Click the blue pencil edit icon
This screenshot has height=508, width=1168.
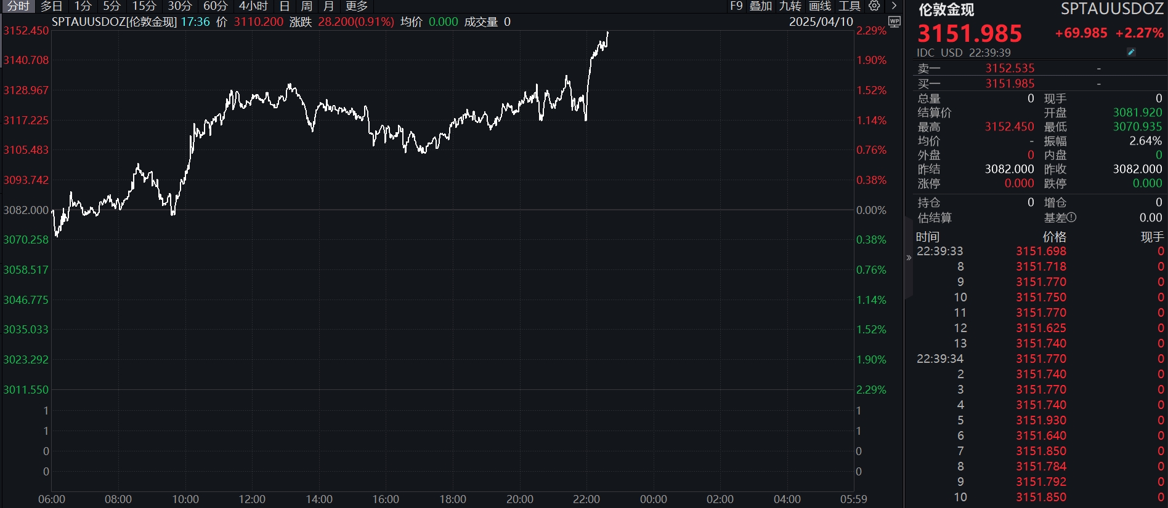click(x=1131, y=52)
